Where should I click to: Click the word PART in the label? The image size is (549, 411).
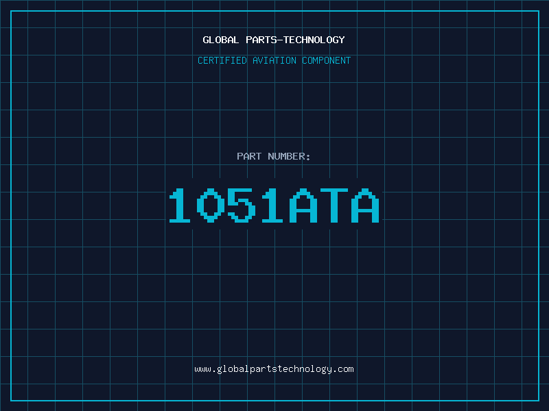click(249, 156)
